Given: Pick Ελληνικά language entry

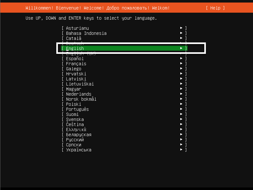Looking at the screenshot, I should [x=124, y=130].
